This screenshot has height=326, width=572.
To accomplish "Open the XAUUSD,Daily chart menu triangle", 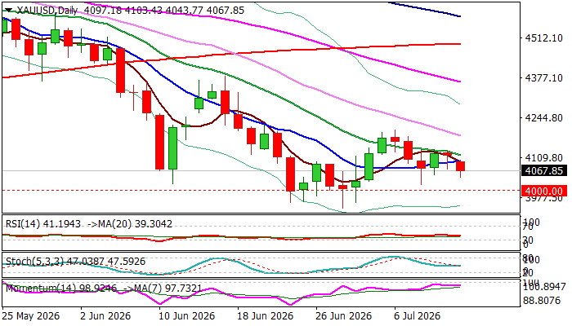I will point(8,10).
